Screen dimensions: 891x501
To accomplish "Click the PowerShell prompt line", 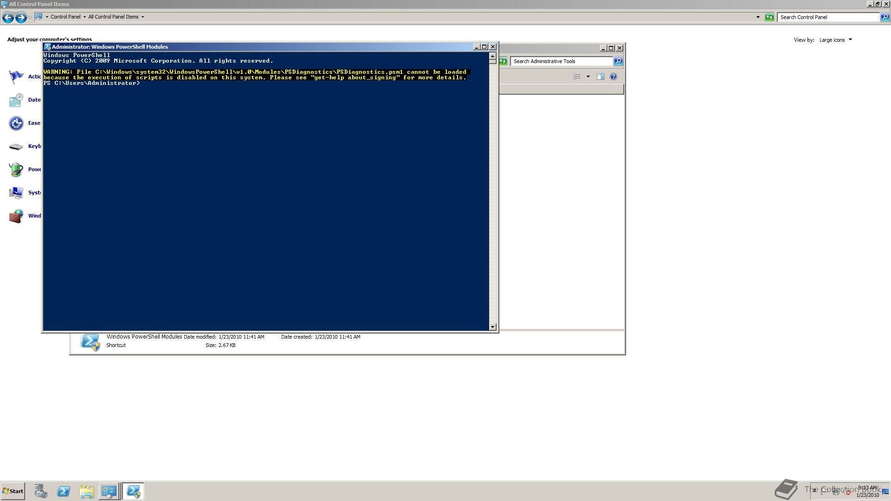I will 91,83.
